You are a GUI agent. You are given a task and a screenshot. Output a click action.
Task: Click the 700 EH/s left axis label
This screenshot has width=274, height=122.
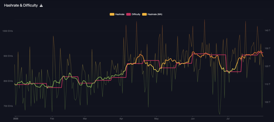coord(8,106)
